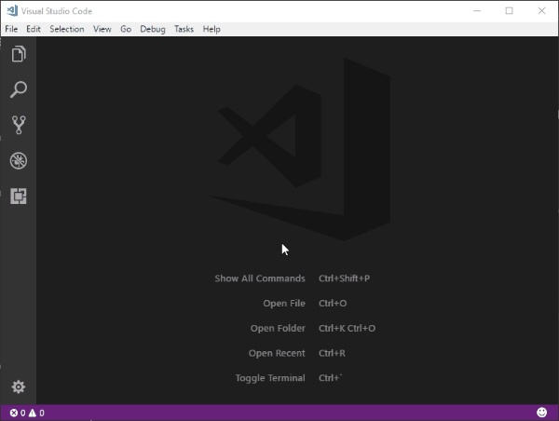Click the 'Toggle Terminal' text
Image resolution: width=559 pixels, height=421 pixels.
270,378
